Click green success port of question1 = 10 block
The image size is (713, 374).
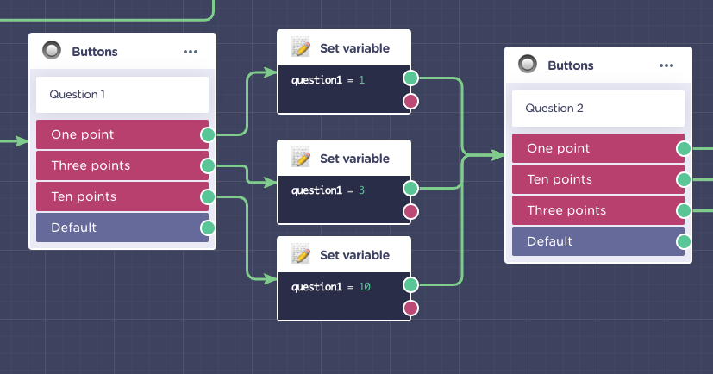click(x=410, y=285)
